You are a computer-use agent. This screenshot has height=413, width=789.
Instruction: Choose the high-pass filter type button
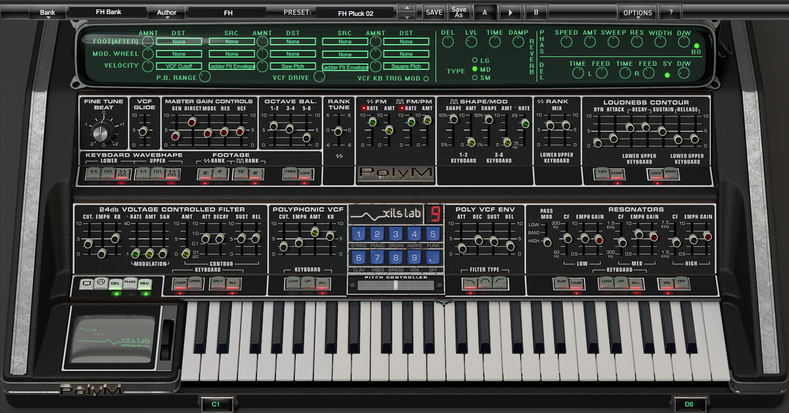coord(500,284)
